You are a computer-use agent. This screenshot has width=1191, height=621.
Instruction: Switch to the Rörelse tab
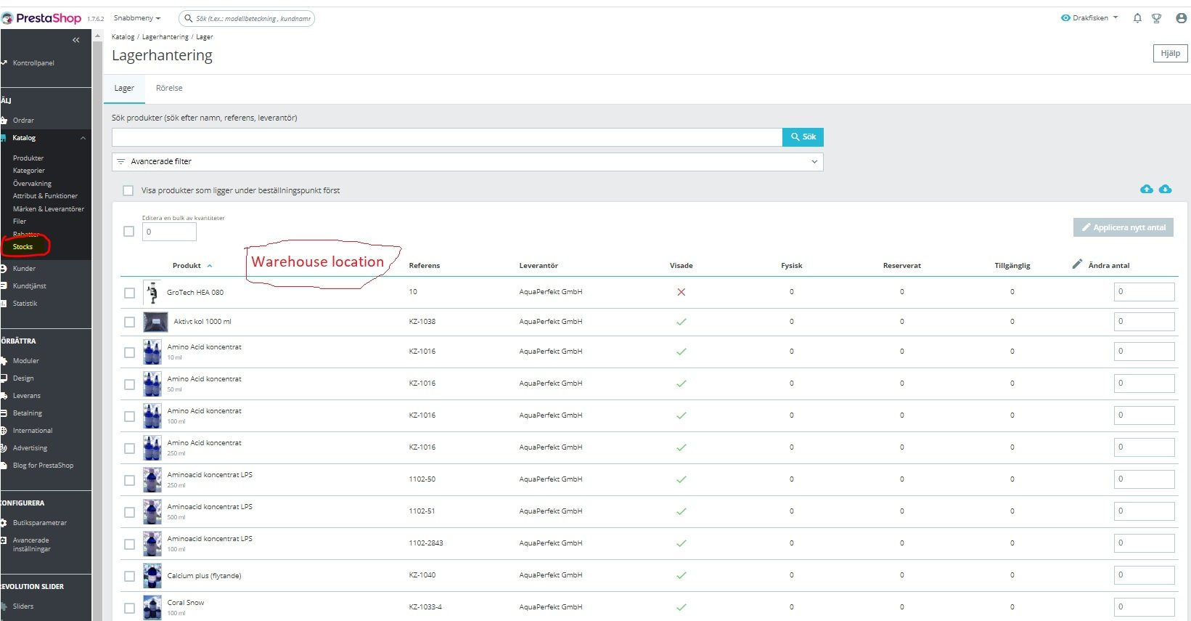(169, 88)
